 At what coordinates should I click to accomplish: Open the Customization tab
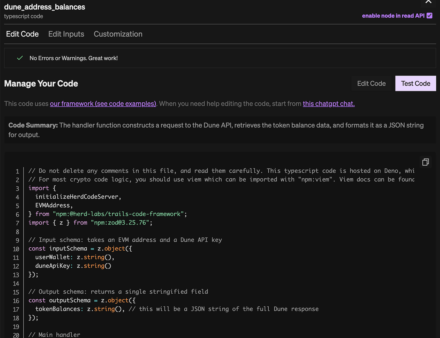coord(118,34)
